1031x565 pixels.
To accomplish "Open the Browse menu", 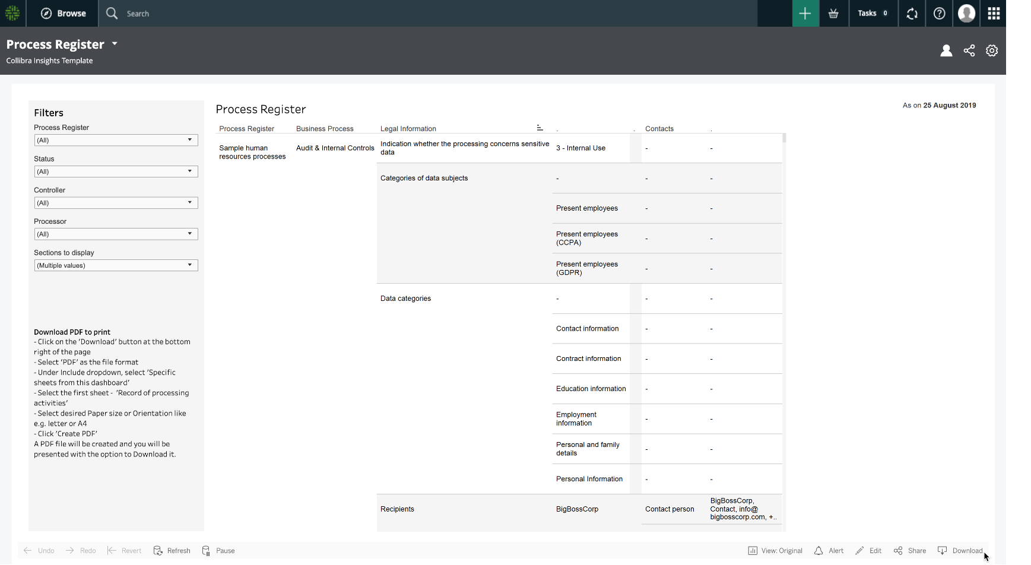I will pyautogui.click(x=63, y=13).
